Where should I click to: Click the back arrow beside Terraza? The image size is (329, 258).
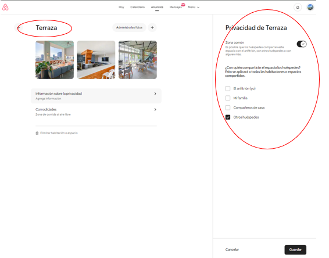(19, 28)
